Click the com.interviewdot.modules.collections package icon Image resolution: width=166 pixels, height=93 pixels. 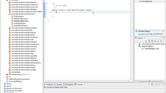(x=10, y=5)
